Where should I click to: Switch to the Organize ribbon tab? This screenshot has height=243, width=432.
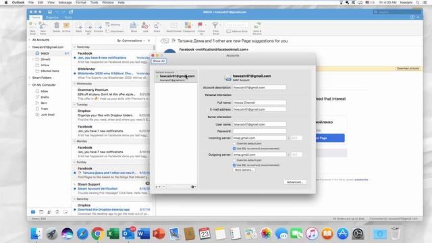(x=52, y=18)
